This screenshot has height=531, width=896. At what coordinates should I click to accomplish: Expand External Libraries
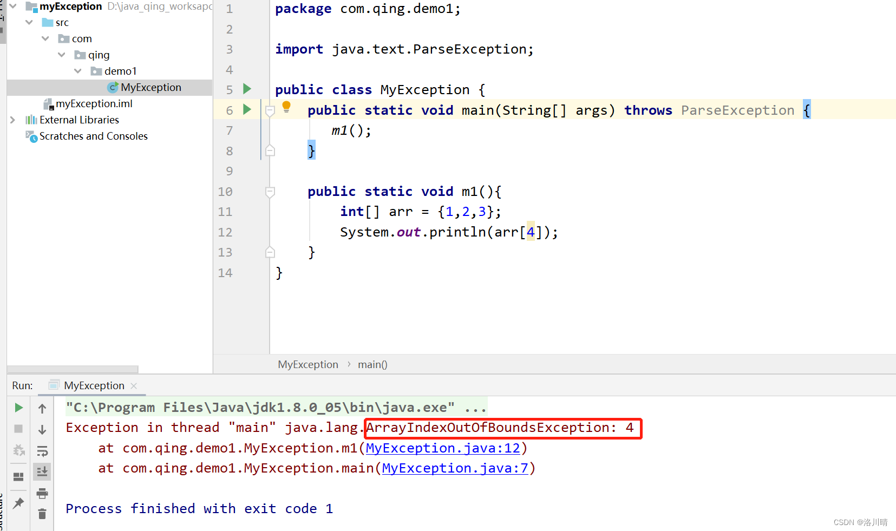[12, 120]
